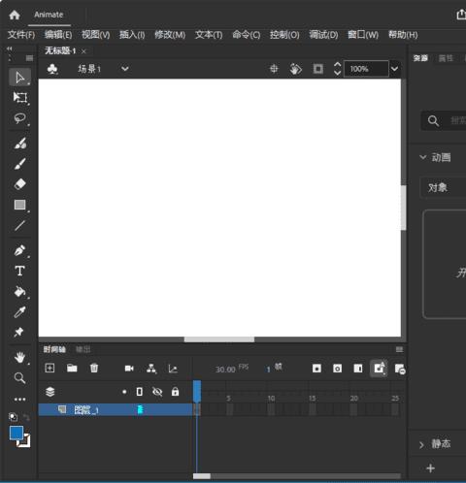The height and width of the screenshot is (483, 466).
Task: Delete layer with the trash icon
Action: point(94,368)
